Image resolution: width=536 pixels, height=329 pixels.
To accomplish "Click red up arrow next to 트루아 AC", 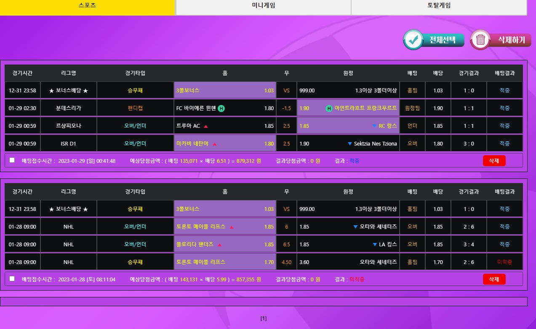I will [x=206, y=126].
